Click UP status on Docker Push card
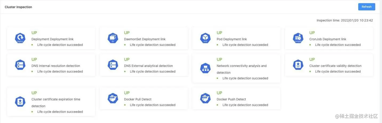Image resolution: width=382 pixels, height=123 pixels. click(x=219, y=93)
